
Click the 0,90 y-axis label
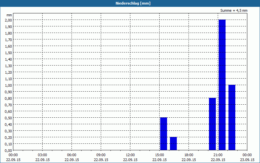point(8,92)
